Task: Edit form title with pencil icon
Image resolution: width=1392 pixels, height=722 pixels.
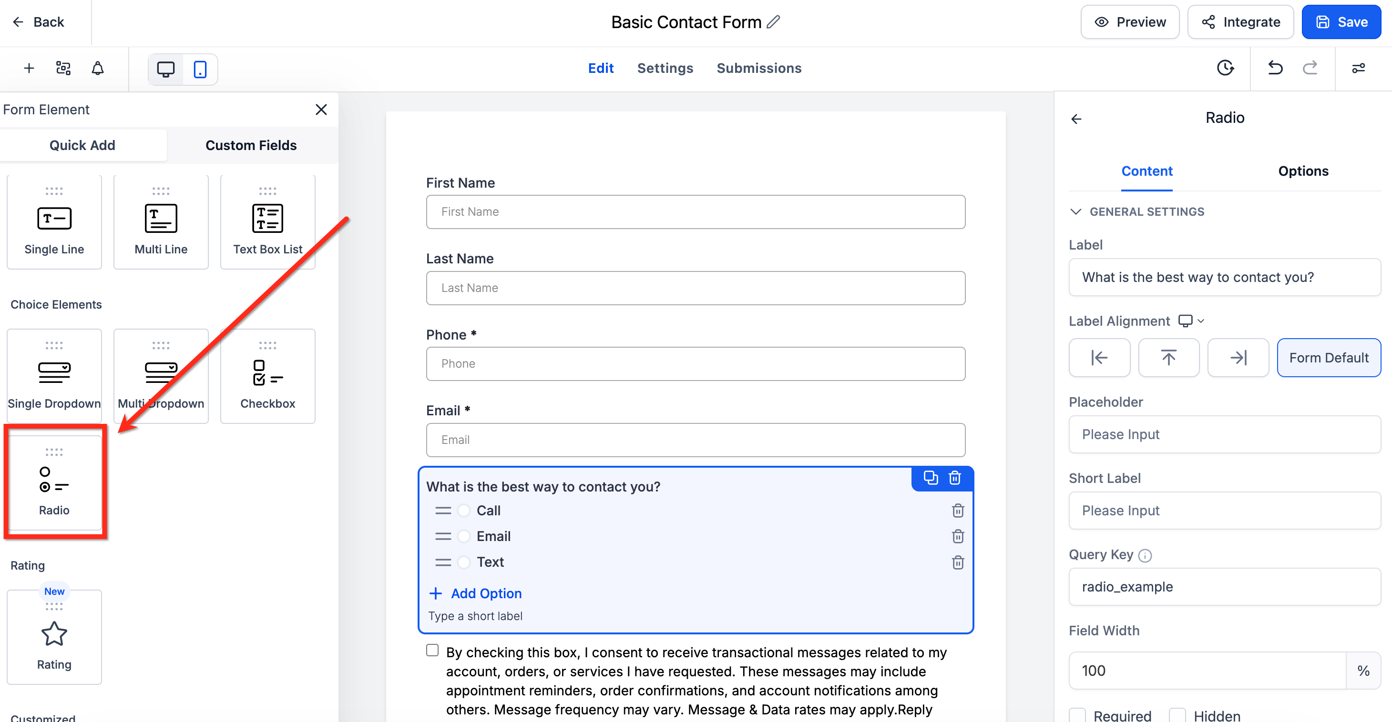Action: pyautogui.click(x=774, y=21)
